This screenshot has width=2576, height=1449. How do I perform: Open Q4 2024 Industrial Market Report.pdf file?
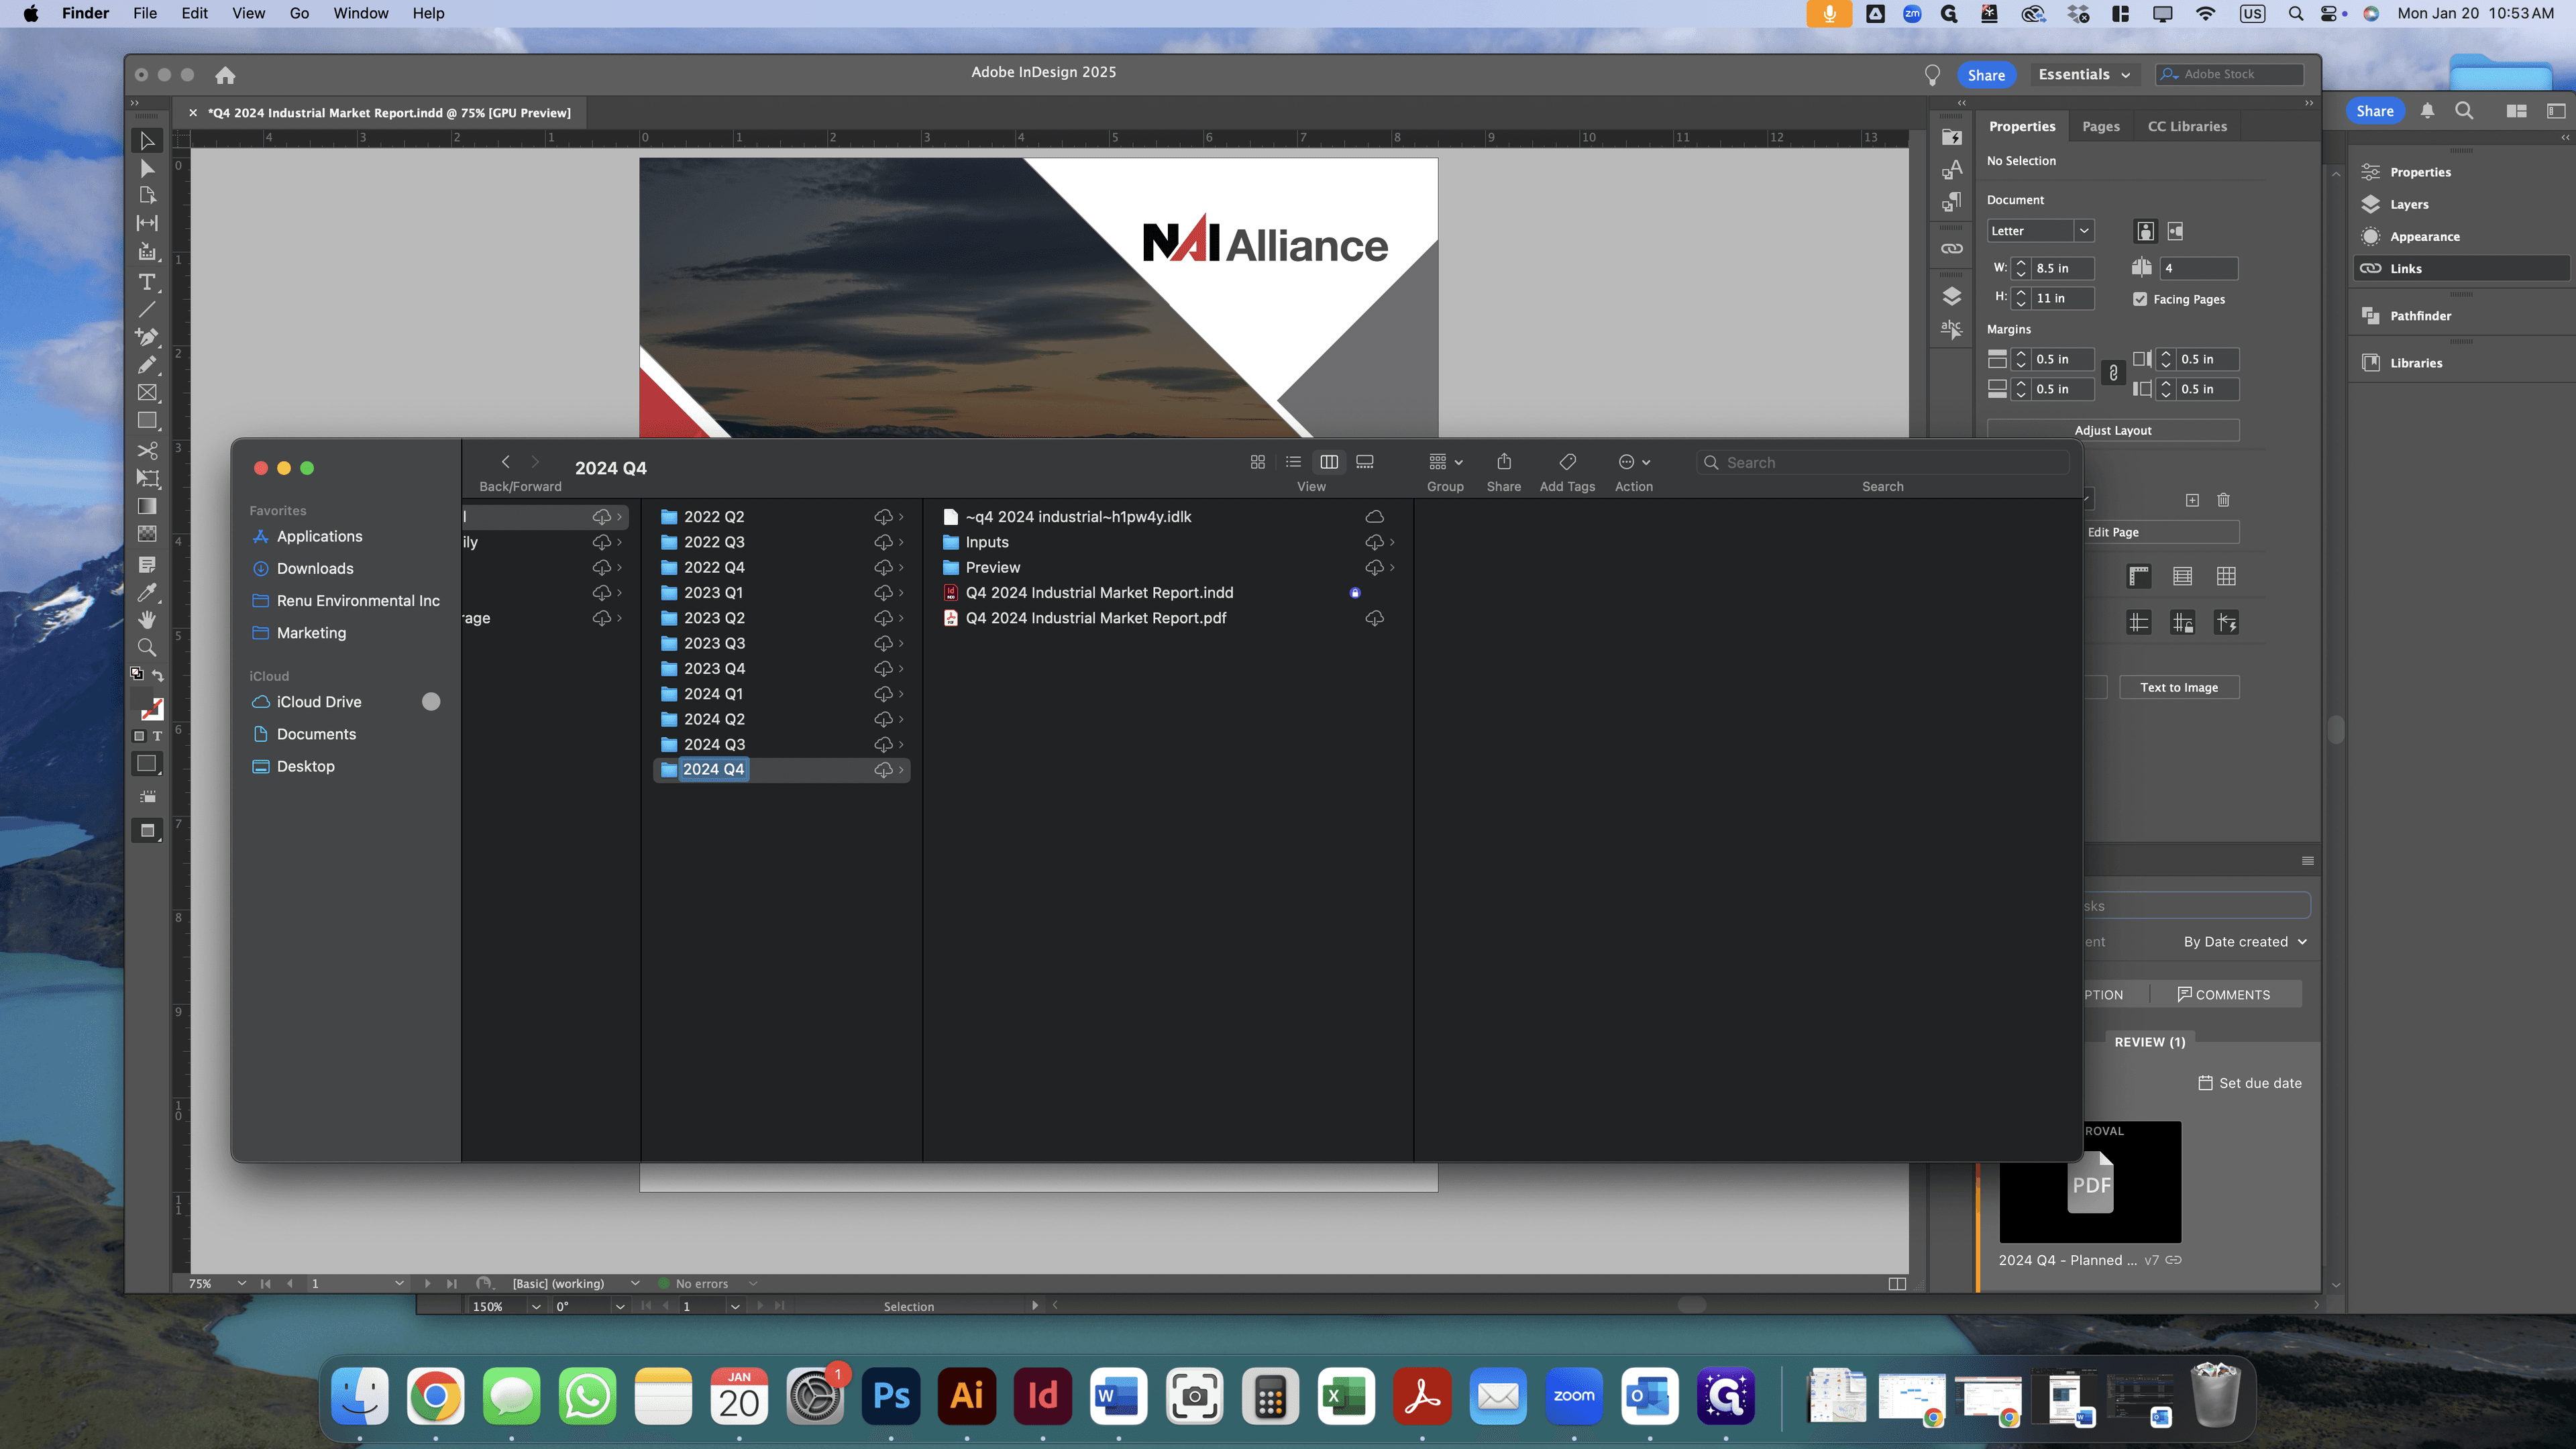(1095, 618)
